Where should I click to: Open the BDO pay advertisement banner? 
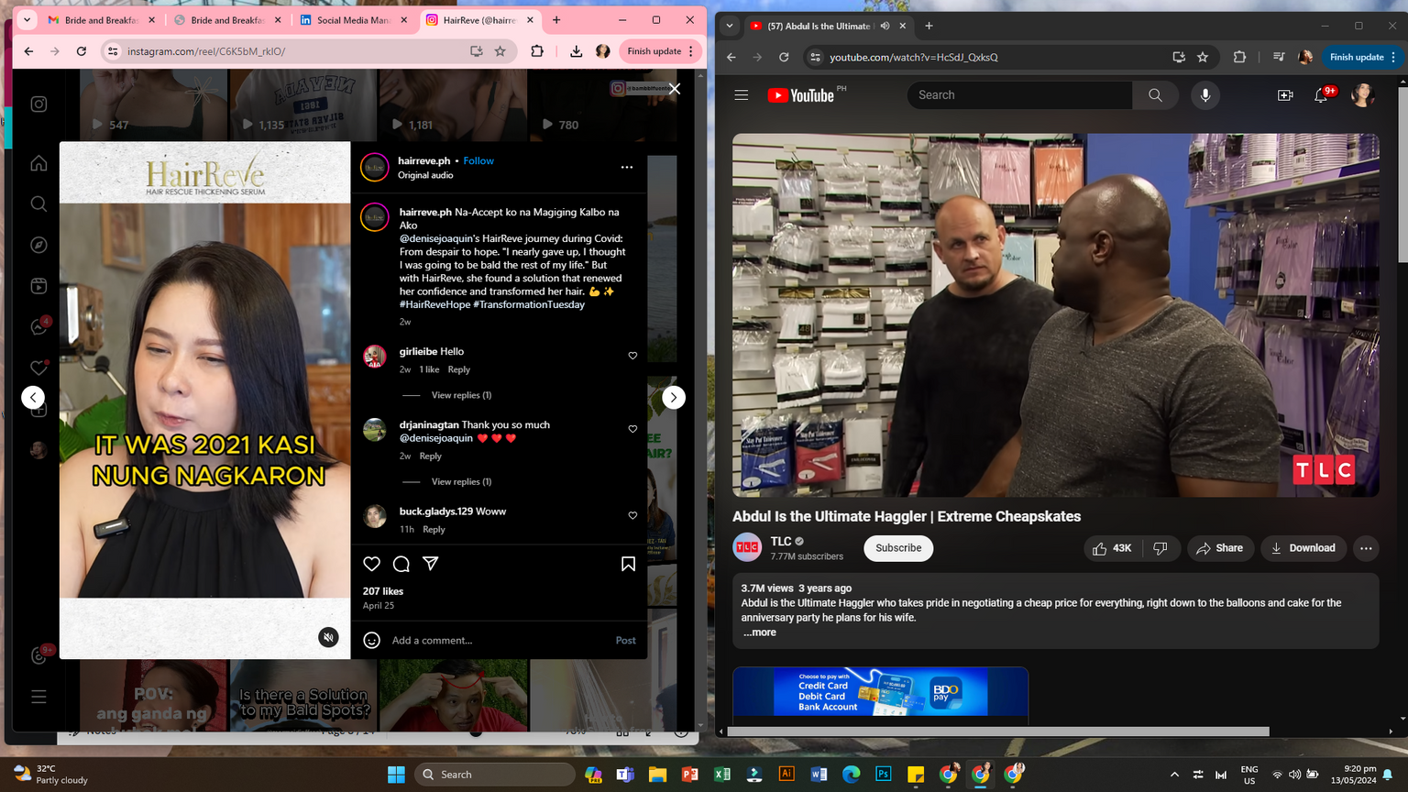[880, 692]
